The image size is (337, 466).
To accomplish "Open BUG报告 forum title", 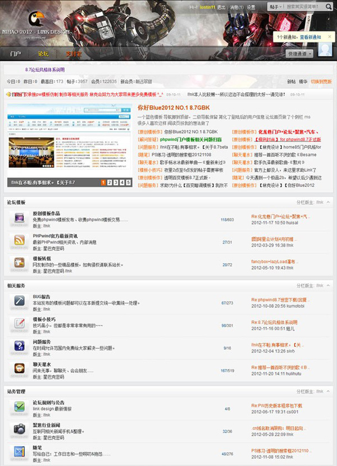I will [42, 296].
